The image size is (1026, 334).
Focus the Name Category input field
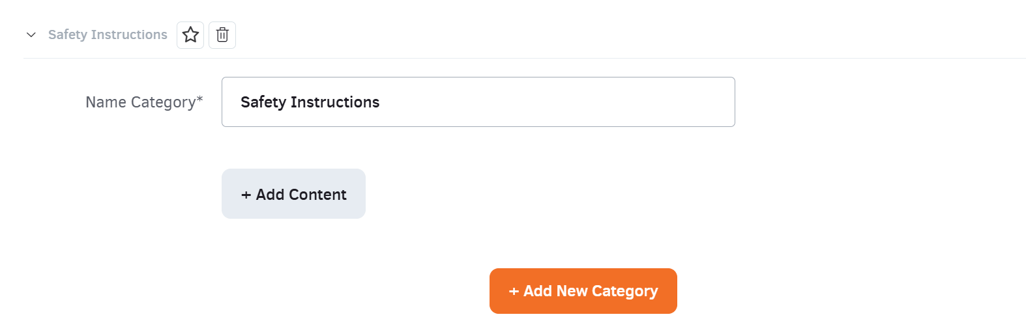coord(478,102)
